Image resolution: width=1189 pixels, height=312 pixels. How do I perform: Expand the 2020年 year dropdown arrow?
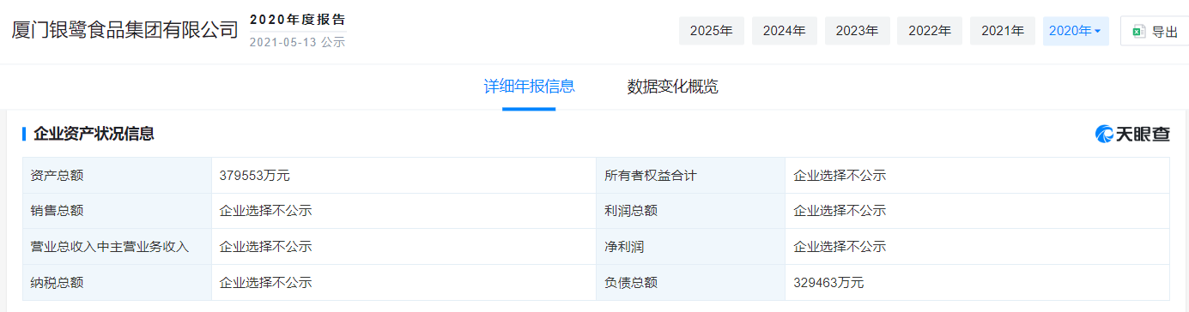pyautogui.click(x=1097, y=32)
